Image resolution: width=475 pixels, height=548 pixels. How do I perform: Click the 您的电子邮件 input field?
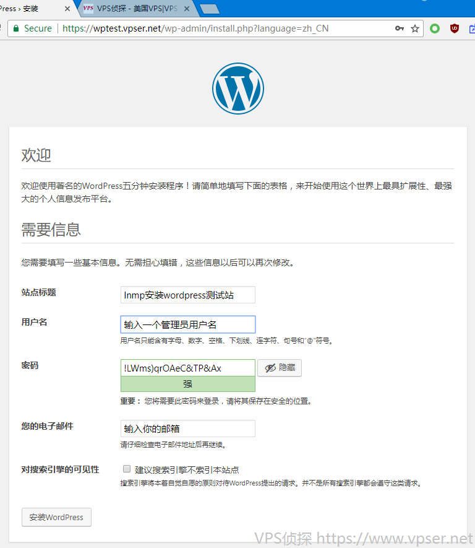click(187, 428)
